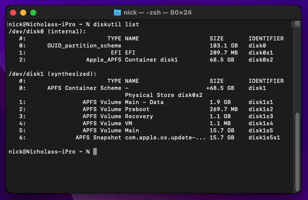Click the 'disk0s2' identifier text
Screen dimensions: 308x200
point(261,60)
